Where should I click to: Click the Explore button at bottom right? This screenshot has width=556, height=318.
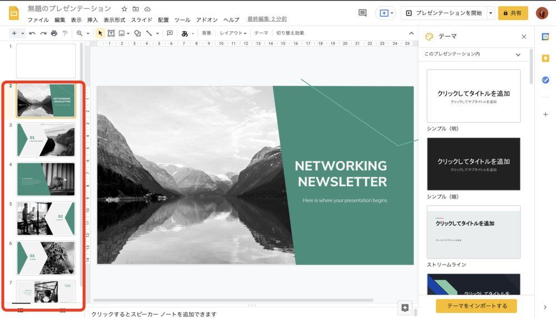pyautogui.click(x=405, y=307)
